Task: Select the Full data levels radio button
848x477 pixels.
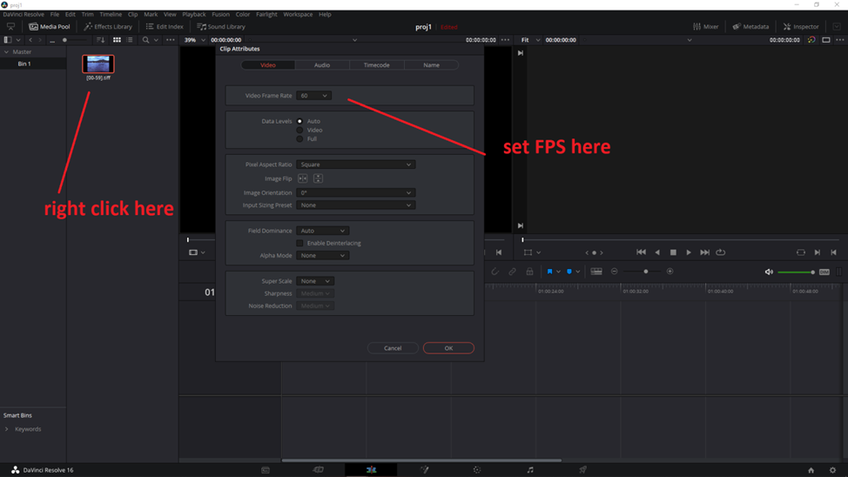Action: coord(299,139)
